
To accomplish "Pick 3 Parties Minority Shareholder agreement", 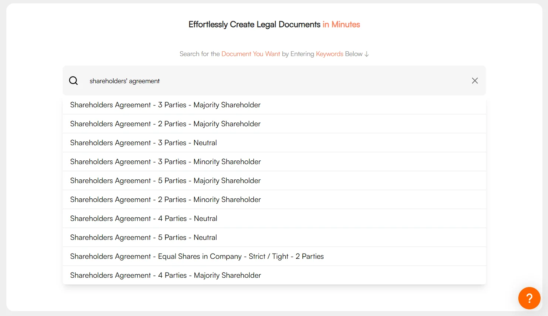I will [165, 162].
